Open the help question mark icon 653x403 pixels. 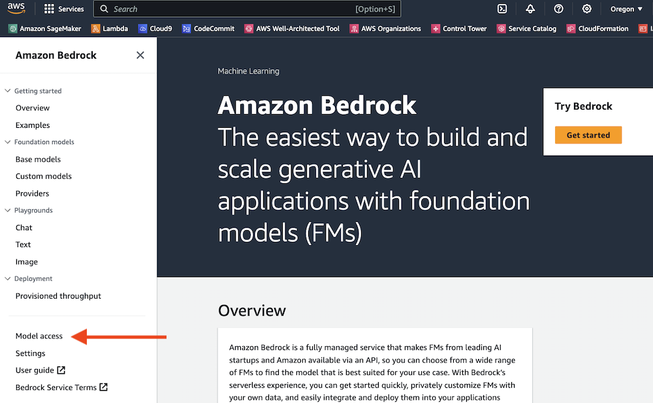point(558,8)
